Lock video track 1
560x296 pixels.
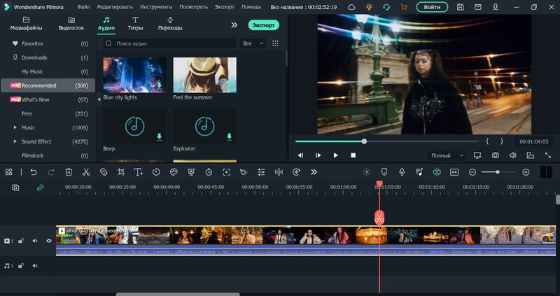coord(21,241)
